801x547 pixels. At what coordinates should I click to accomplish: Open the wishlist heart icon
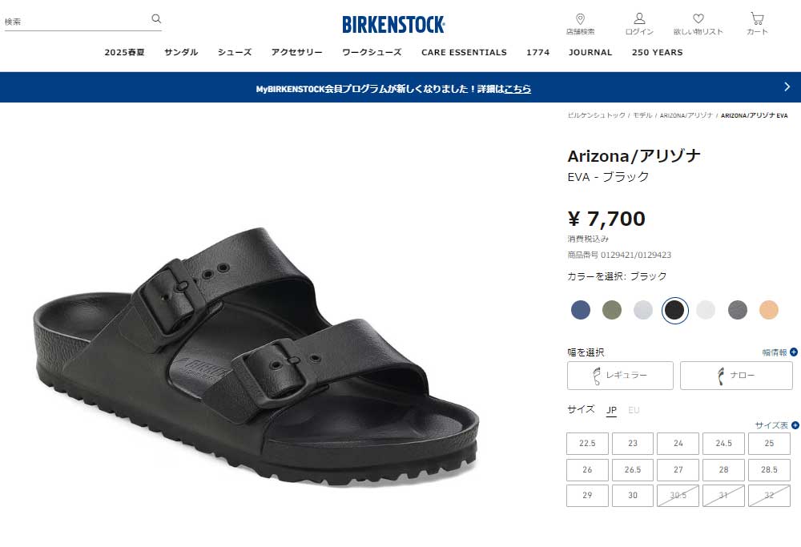click(x=698, y=19)
